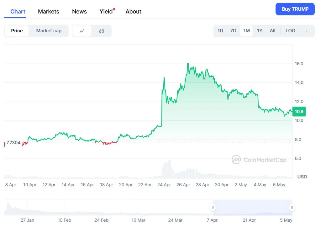
Task: Click the 6.0 price axis label
Action: 298,158
